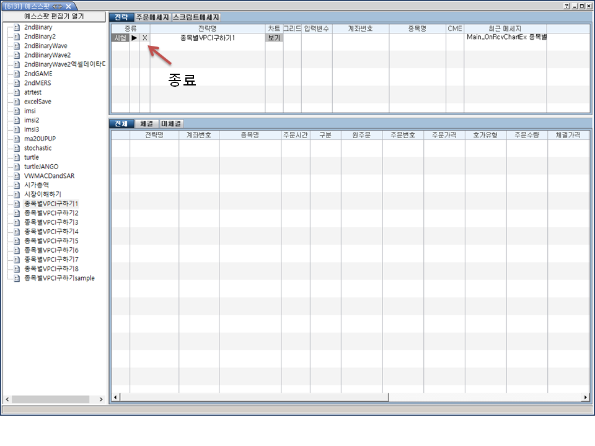Select the excelSave script item
Screen dimensions: 595x446
(37, 102)
